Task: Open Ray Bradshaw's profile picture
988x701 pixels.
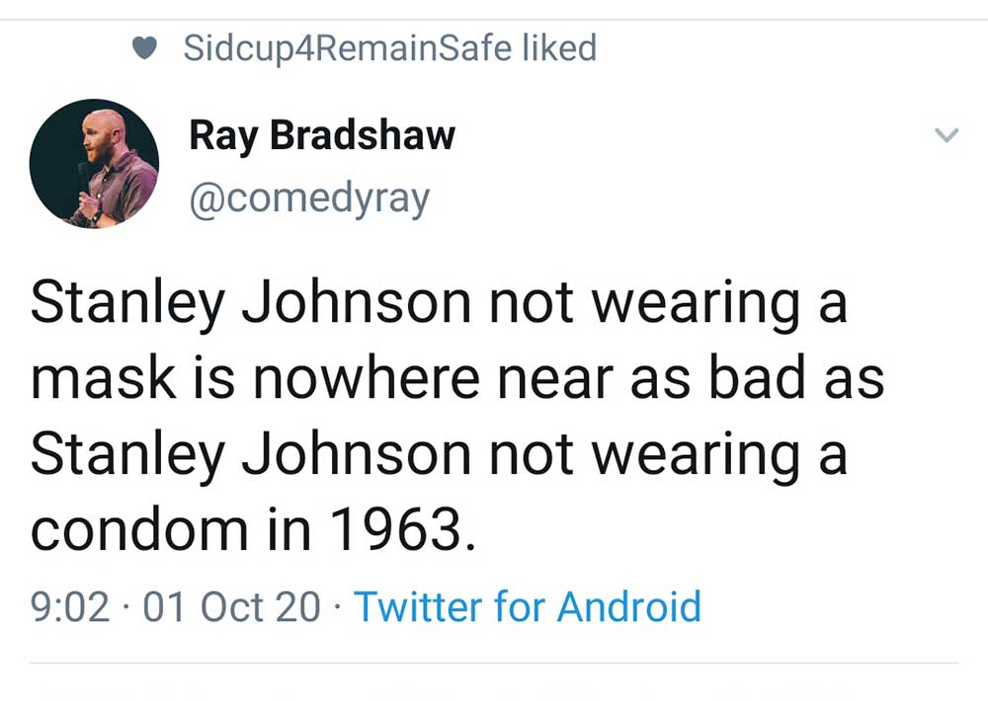Action: click(94, 164)
